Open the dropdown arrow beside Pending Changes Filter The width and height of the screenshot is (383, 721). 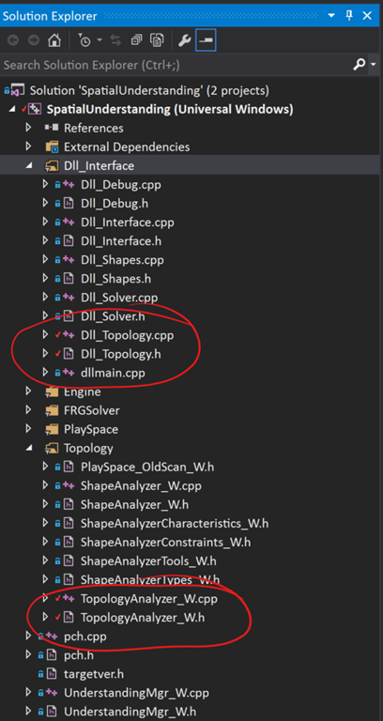click(99, 41)
